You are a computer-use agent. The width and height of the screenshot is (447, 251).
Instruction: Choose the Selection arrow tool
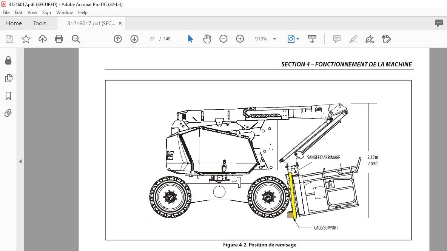pyautogui.click(x=190, y=39)
